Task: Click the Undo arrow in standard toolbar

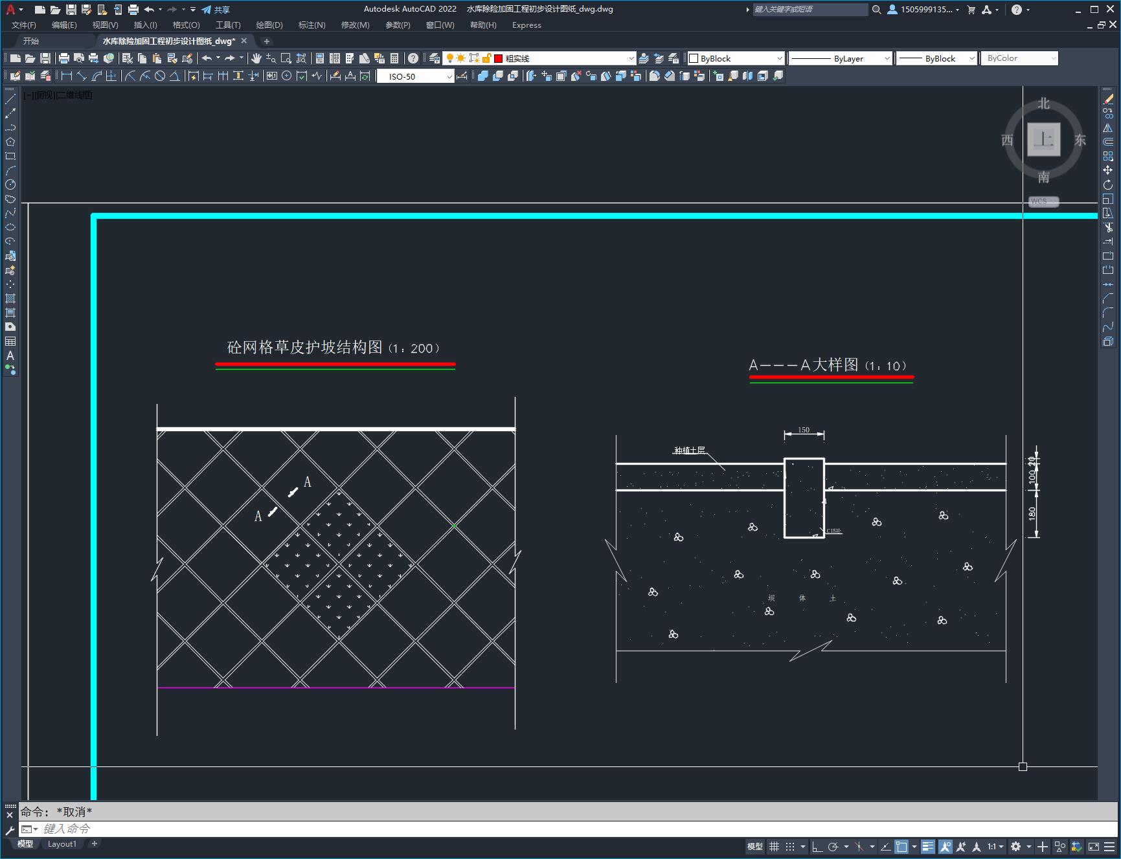Action: (207, 58)
